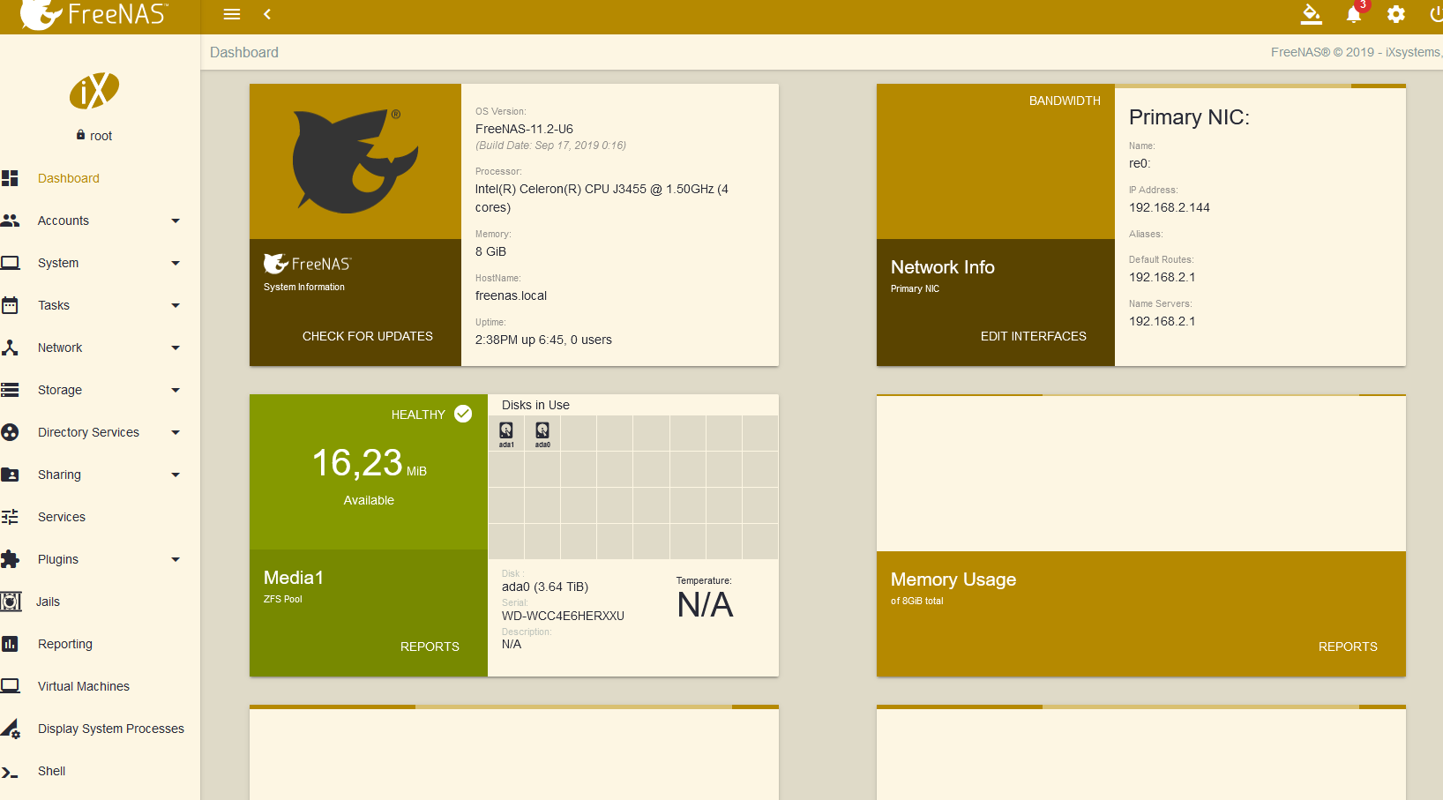The height and width of the screenshot is (800, 1443).
Task: Expand the System menu arrow
Action: coord(176,263)
